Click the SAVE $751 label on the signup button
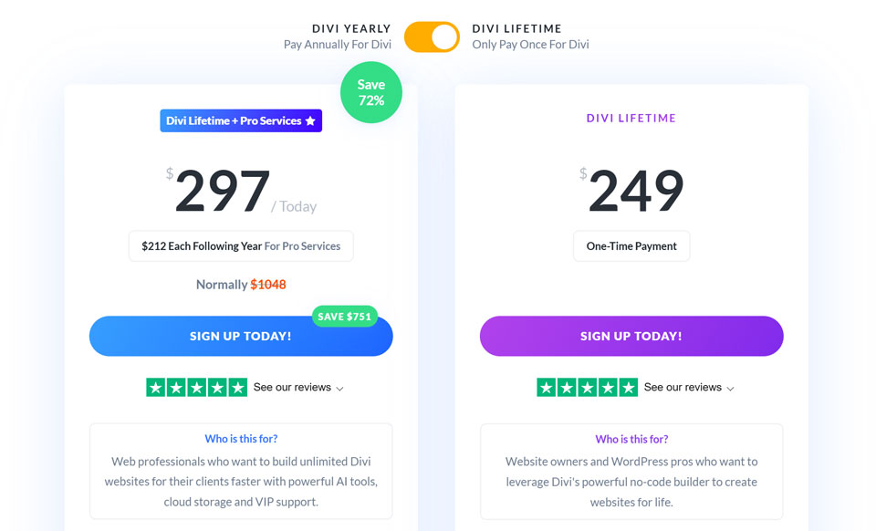The height and width of the screenshot is (531, 876). 345,317
